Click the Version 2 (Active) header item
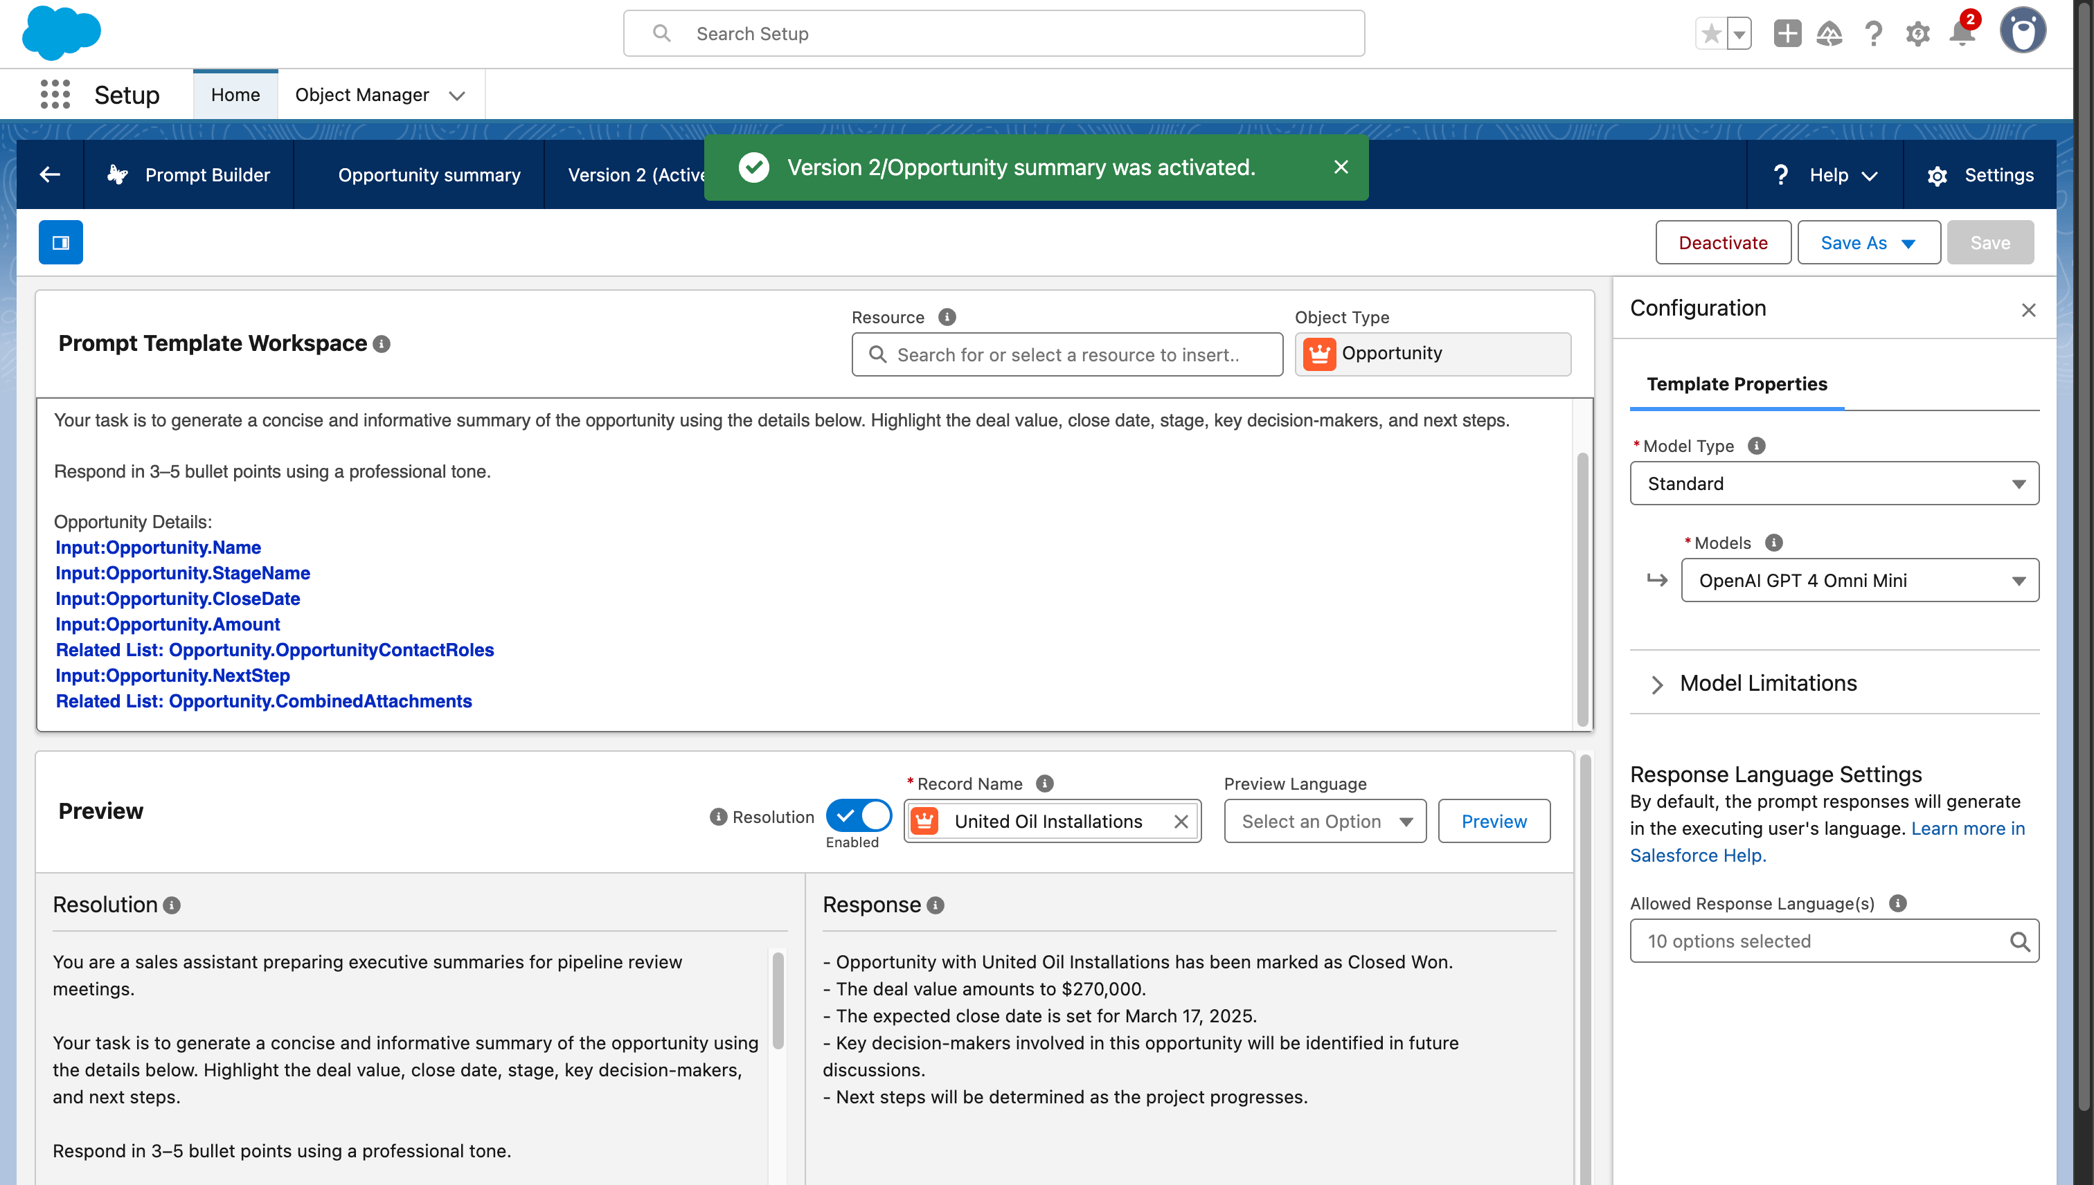 (636, 175)
